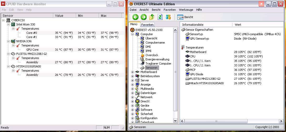
Task: Expand the Motherboard node in EVEREST tree
Action: (x=132, y=72)
